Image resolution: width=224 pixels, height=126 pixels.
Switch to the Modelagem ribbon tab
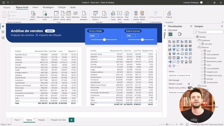[48, 7]
